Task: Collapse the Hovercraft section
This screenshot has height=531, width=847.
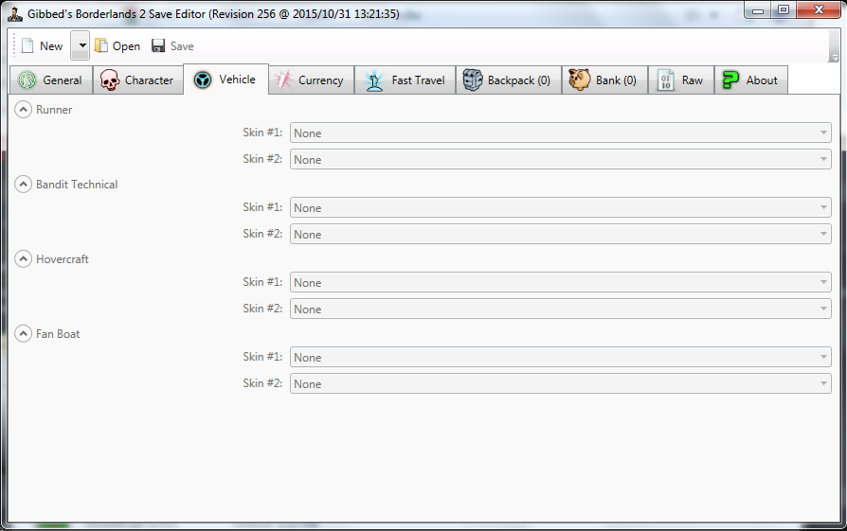Action: [x=24, y=259]
